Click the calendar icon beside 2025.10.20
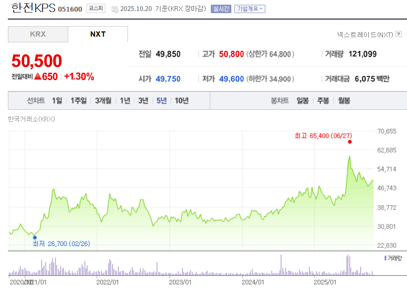 point(115,9)
